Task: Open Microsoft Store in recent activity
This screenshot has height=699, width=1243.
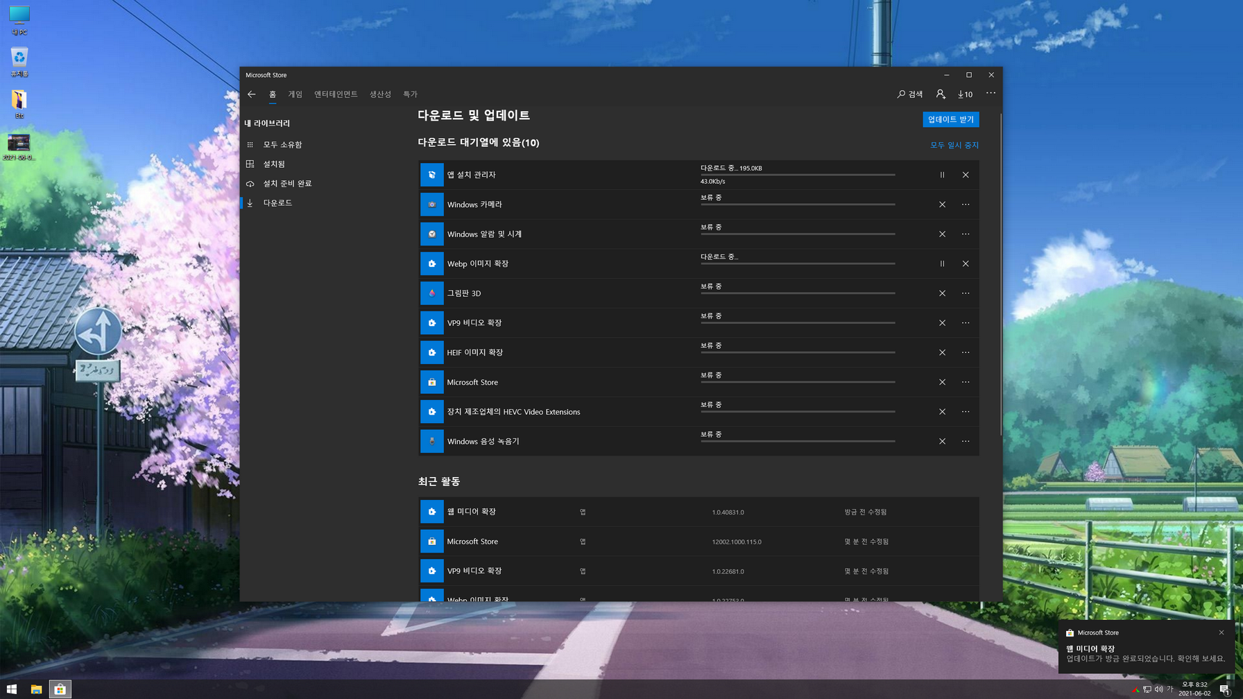Action: (699, 542)
